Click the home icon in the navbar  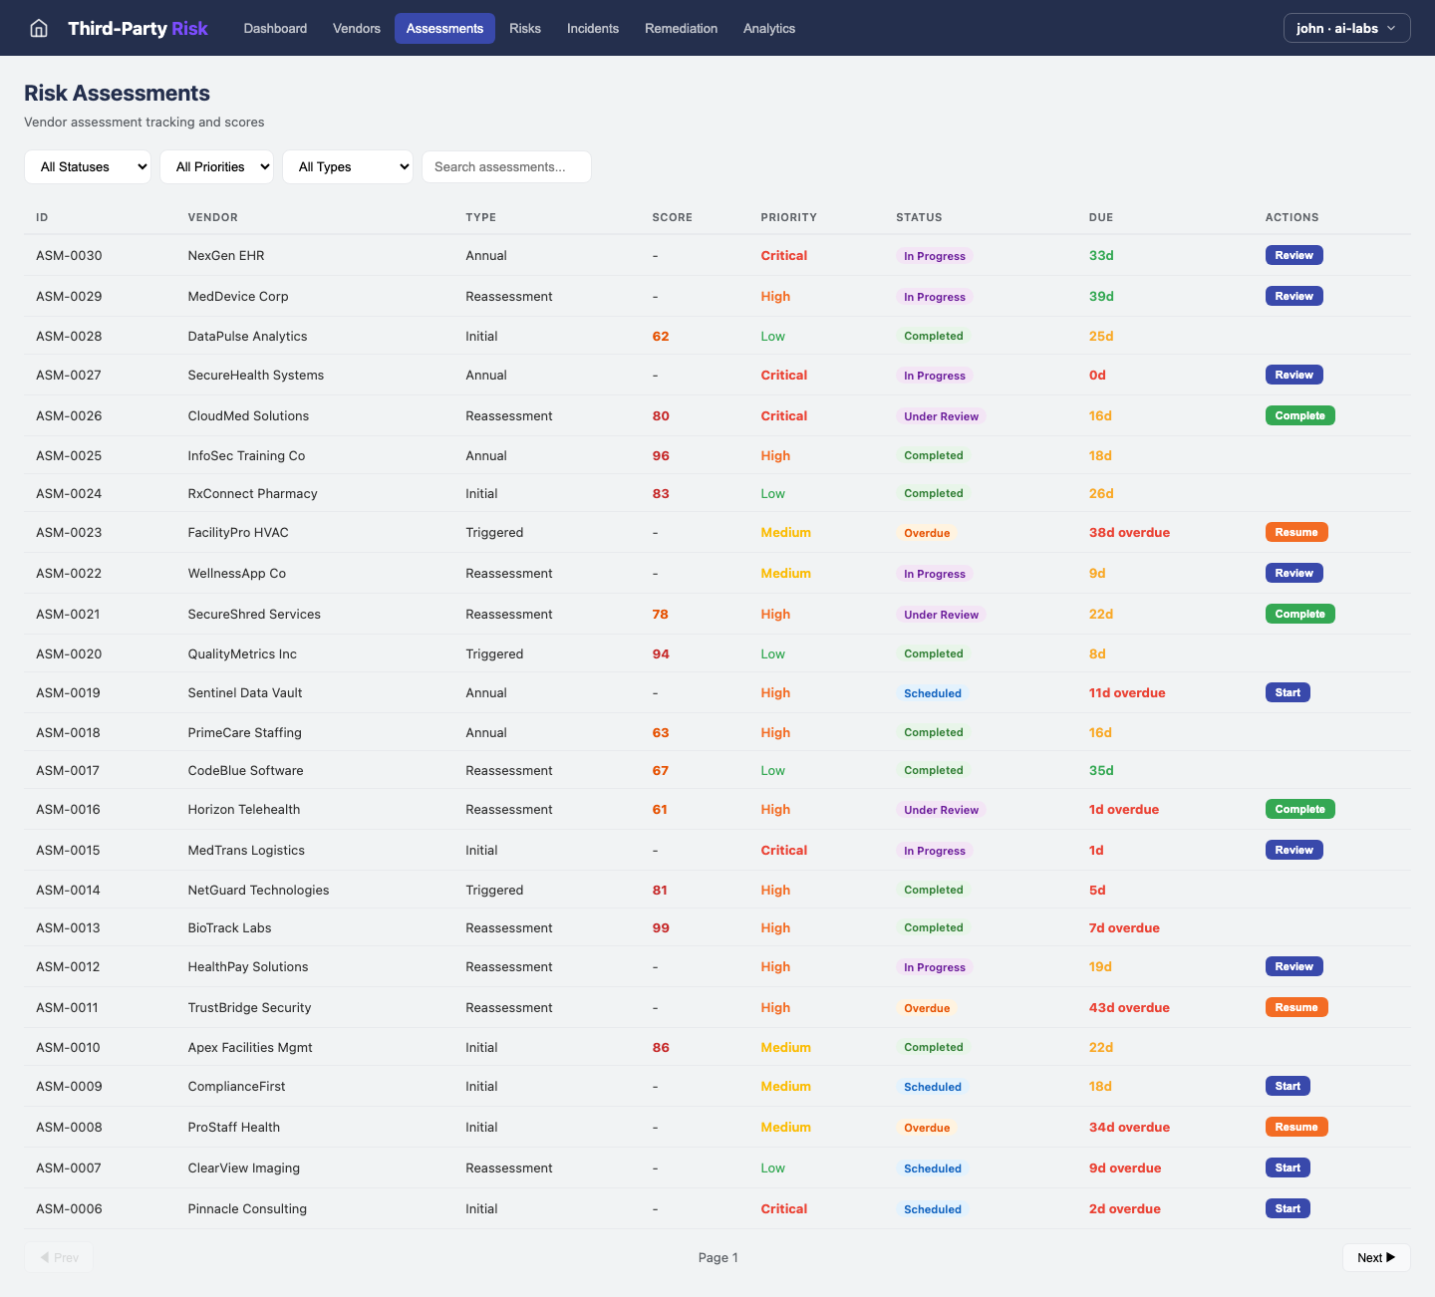38,28
